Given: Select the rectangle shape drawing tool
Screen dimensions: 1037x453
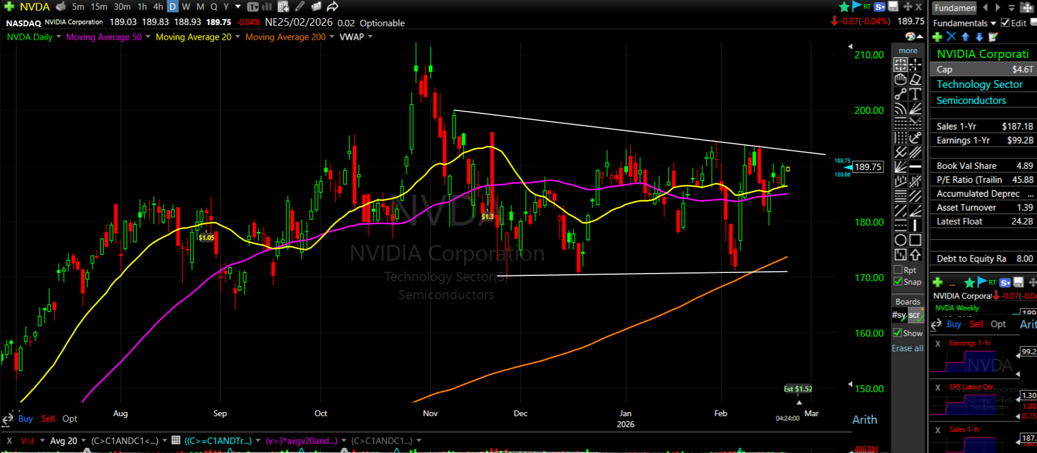Looking at the screenshot, I should (915, 240).
